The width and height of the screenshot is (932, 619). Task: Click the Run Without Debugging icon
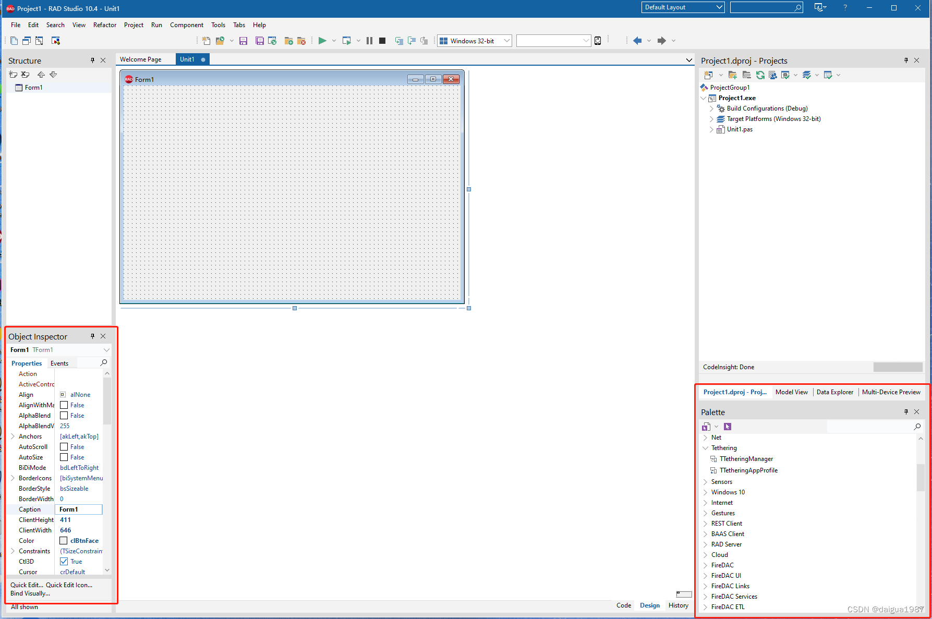pos(347,41)
